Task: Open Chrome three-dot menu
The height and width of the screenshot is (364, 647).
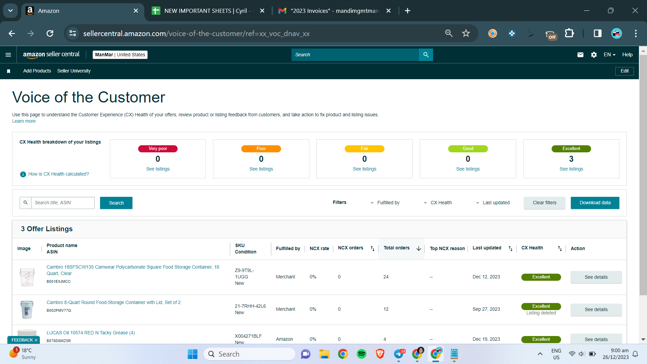Action: (x=636, y=33)
